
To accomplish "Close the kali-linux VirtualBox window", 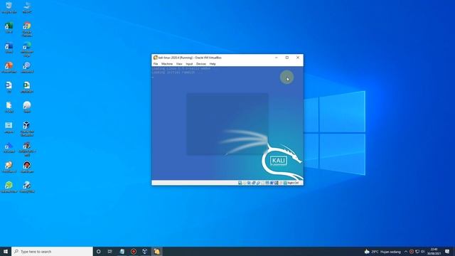I will [x=298, y=58].
